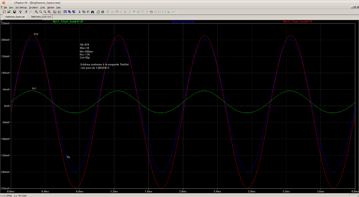Click the 0.0ms time axis label

pos(11,191)
